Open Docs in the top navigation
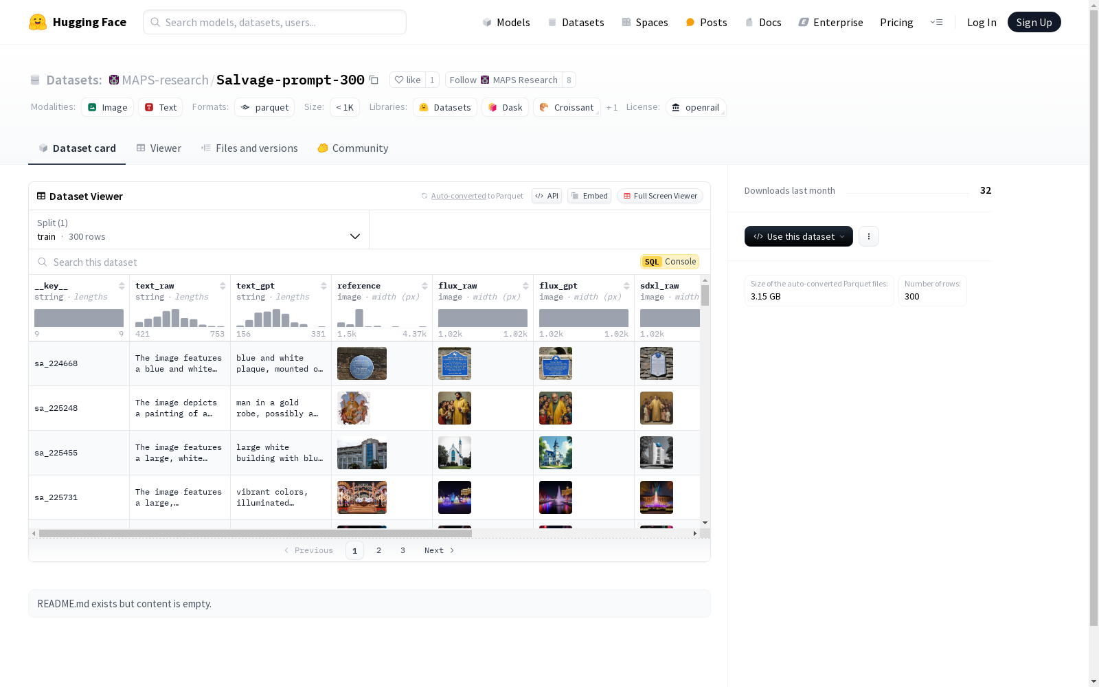This screenshot has width=1099, height=687. click(x=763, y=22)
